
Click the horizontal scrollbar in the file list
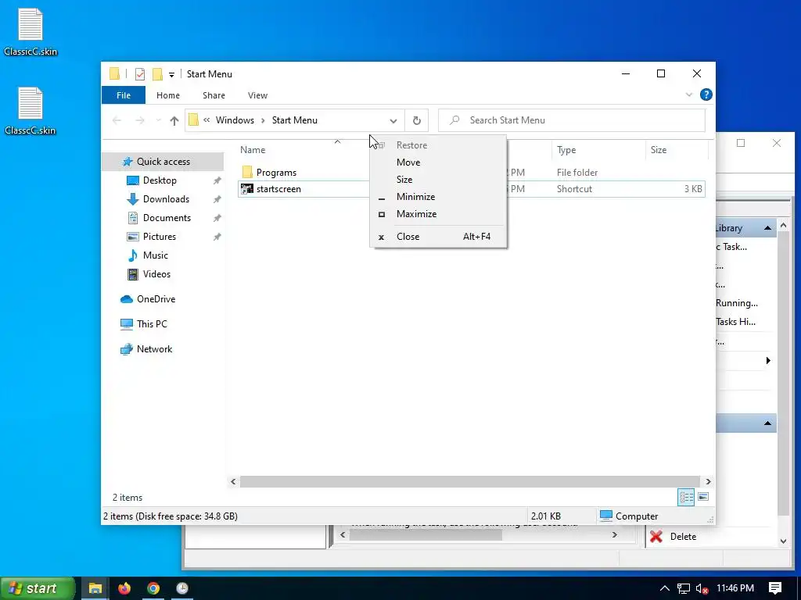469,481
